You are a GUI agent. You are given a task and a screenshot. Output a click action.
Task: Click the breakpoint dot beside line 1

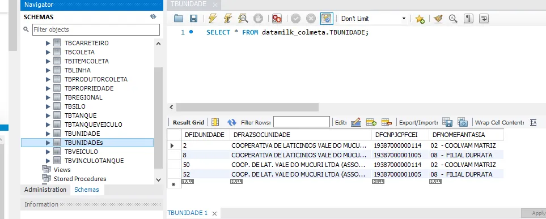[191, 32]
